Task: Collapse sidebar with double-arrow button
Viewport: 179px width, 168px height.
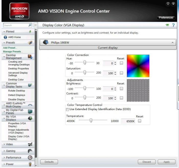Action: [36, 25]
